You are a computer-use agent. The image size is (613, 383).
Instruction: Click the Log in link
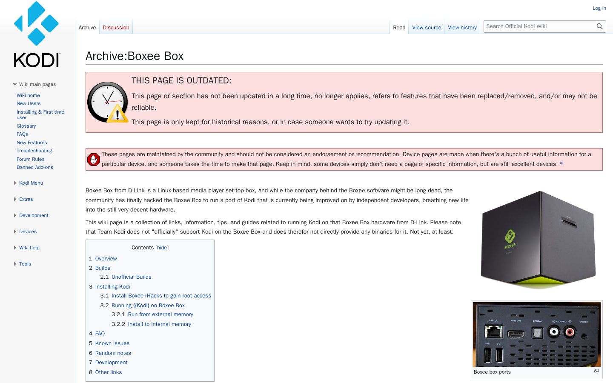pyautogui.click(x=599, y=8)
